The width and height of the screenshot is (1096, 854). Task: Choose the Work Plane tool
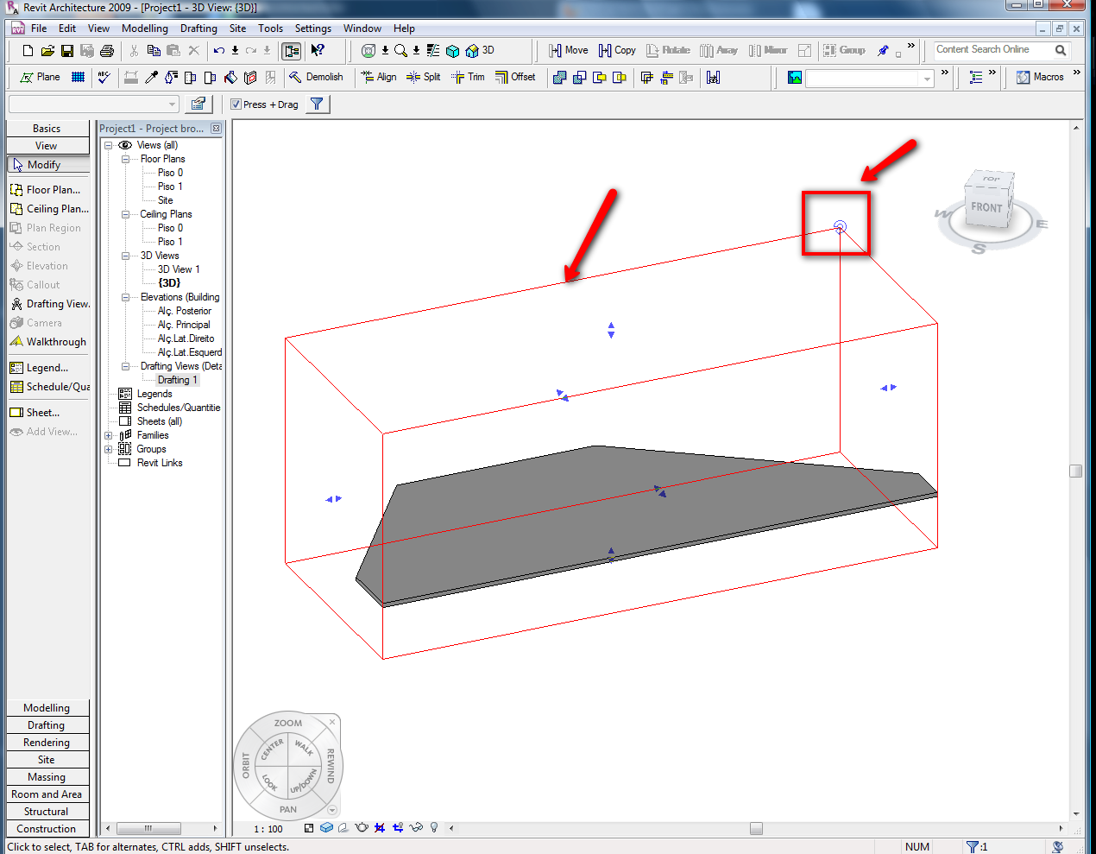click(x=40, y=78)
